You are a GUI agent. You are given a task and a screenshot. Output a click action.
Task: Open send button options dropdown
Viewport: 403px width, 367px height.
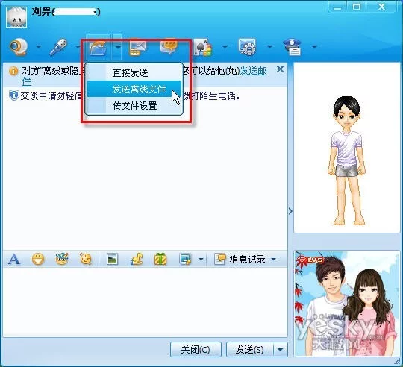[x=281, y=350]
